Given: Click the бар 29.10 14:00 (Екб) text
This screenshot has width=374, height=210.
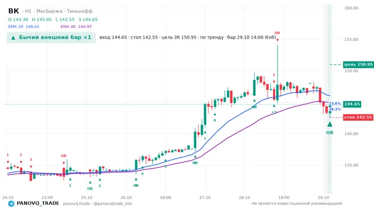Looking at the screenshot, I should 251,37.
